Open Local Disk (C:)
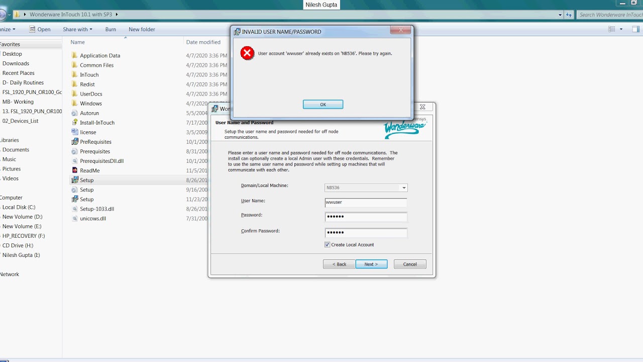The width and height of the screenshot is (643, 362). point(19,207)
